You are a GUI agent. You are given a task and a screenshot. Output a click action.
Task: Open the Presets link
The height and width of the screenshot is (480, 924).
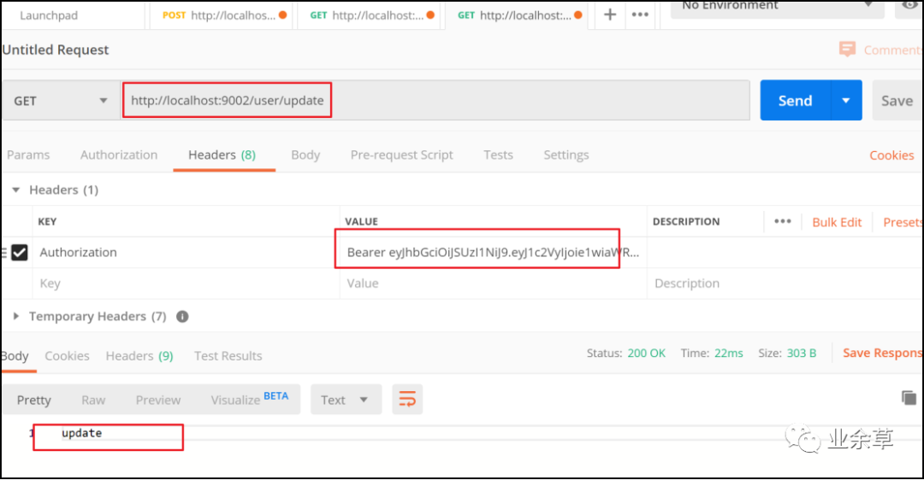pyautogui.click(x=903, y=222)
